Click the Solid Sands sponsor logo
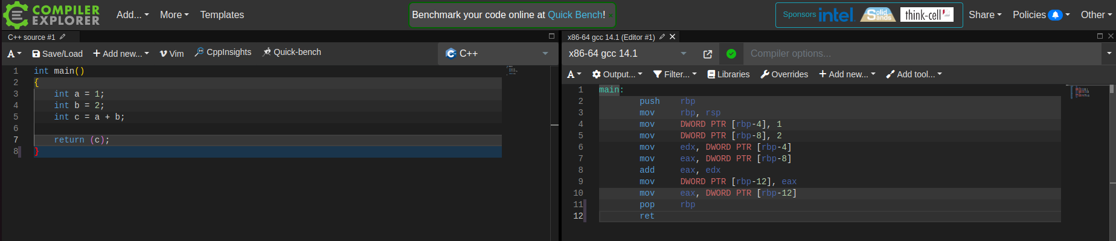1116x241 pixels. point(877,14)
